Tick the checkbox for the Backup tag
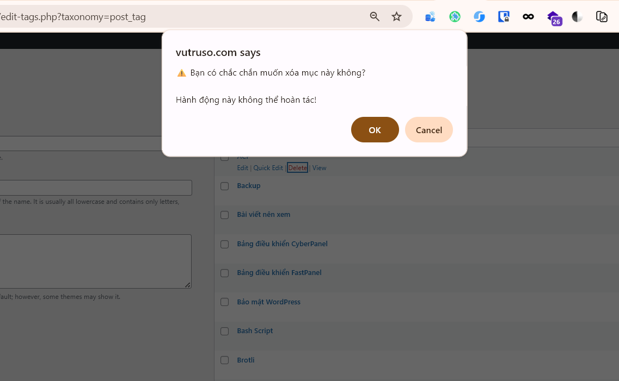This screenshot has width=619, height=381. (x=224, y=186)
